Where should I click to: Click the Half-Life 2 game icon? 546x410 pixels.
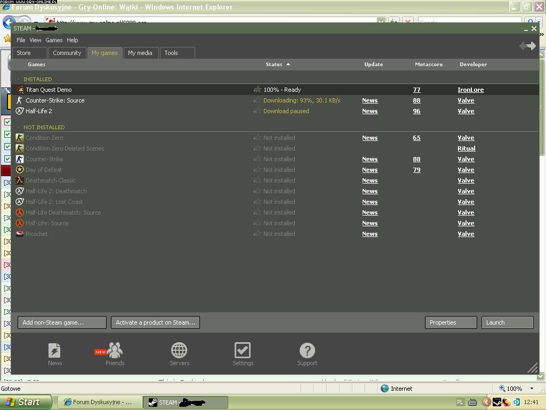20,111
